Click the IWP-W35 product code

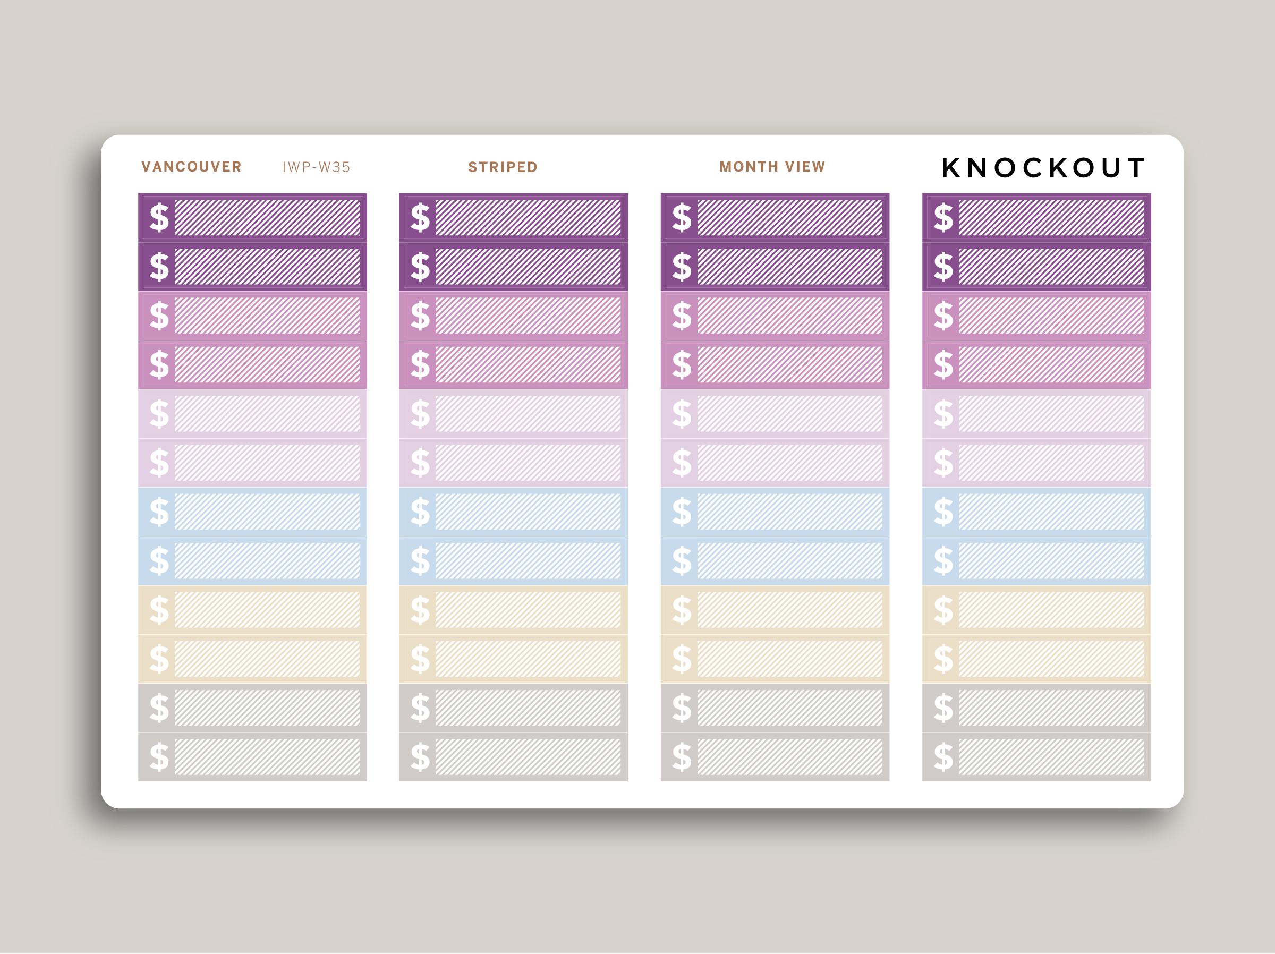pos(317,167)
